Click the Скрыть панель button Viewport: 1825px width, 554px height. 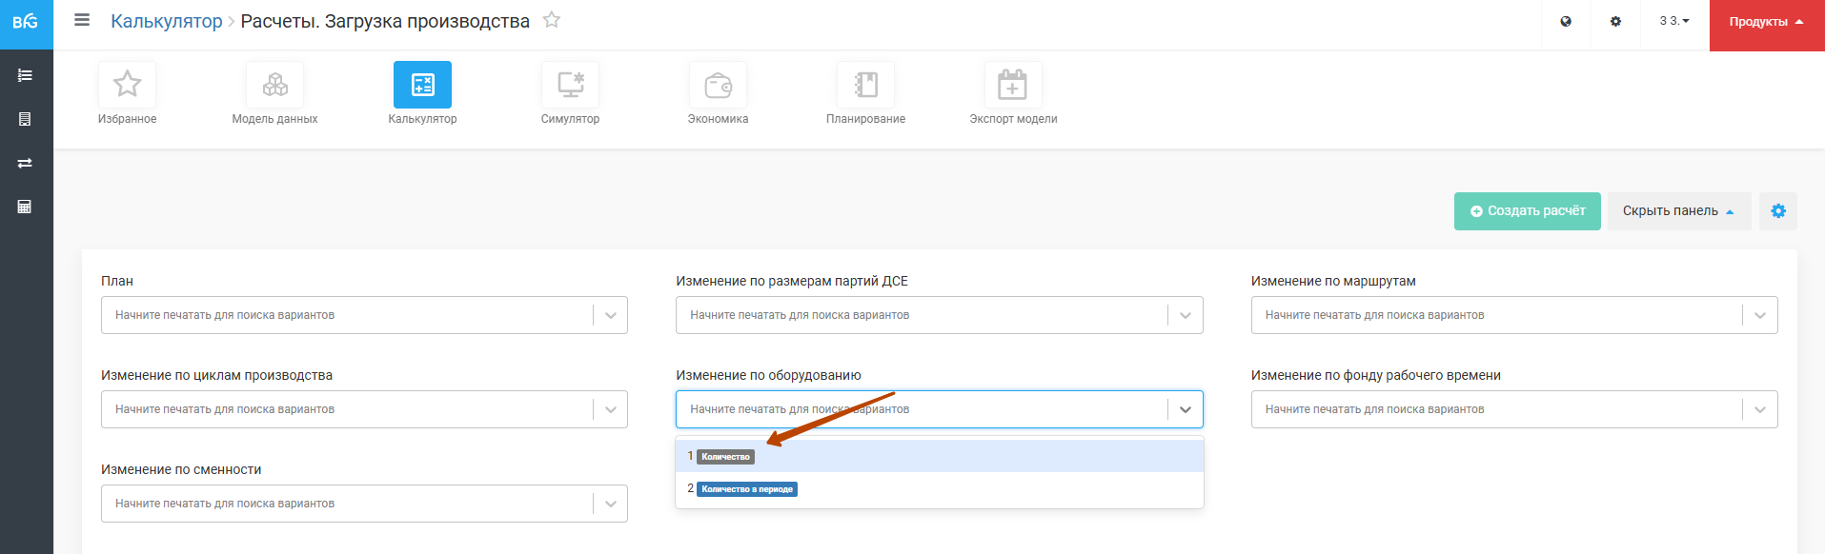click(x=1679, y=211)
